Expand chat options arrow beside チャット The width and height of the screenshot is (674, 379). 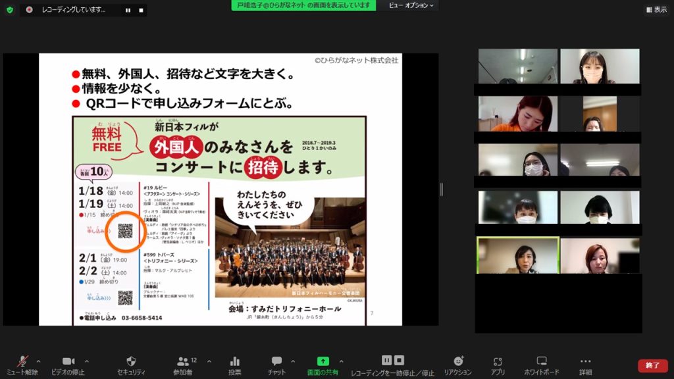[x=293, y=361]
